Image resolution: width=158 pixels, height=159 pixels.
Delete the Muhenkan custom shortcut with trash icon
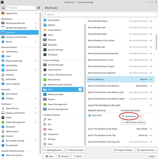click(141, 116)
